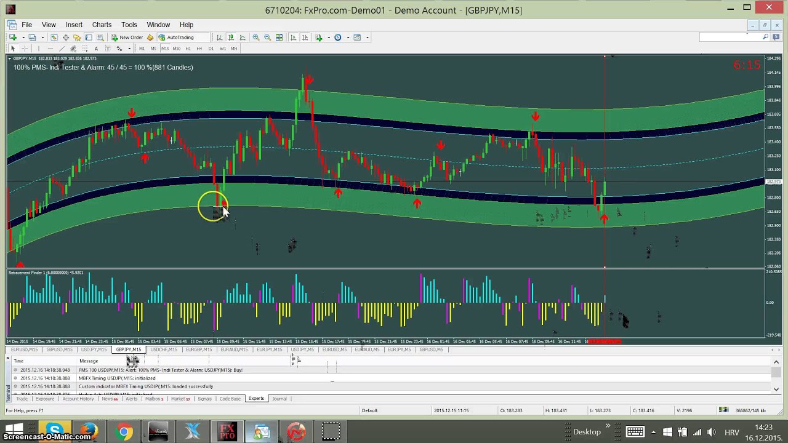Open the Tools menu

[129, 25]
